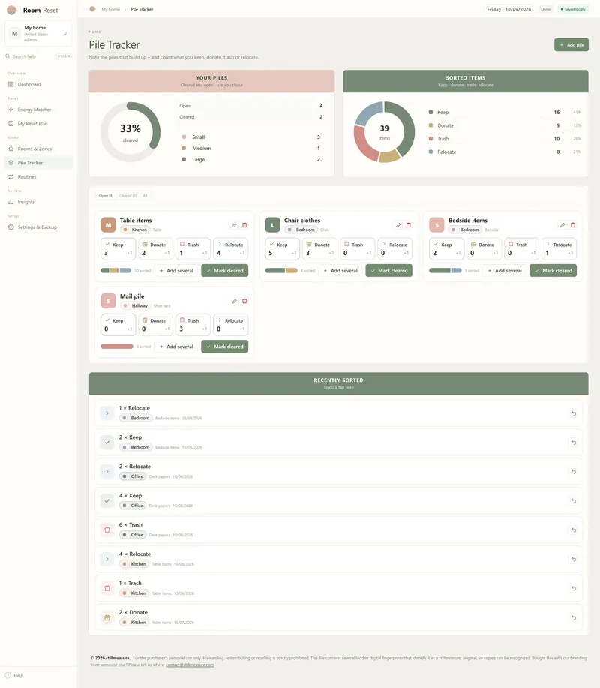The height and width of the screenshot is (688, 600).
Task: Edit the Table items pile with pencil icon
Action: point(234,225)
